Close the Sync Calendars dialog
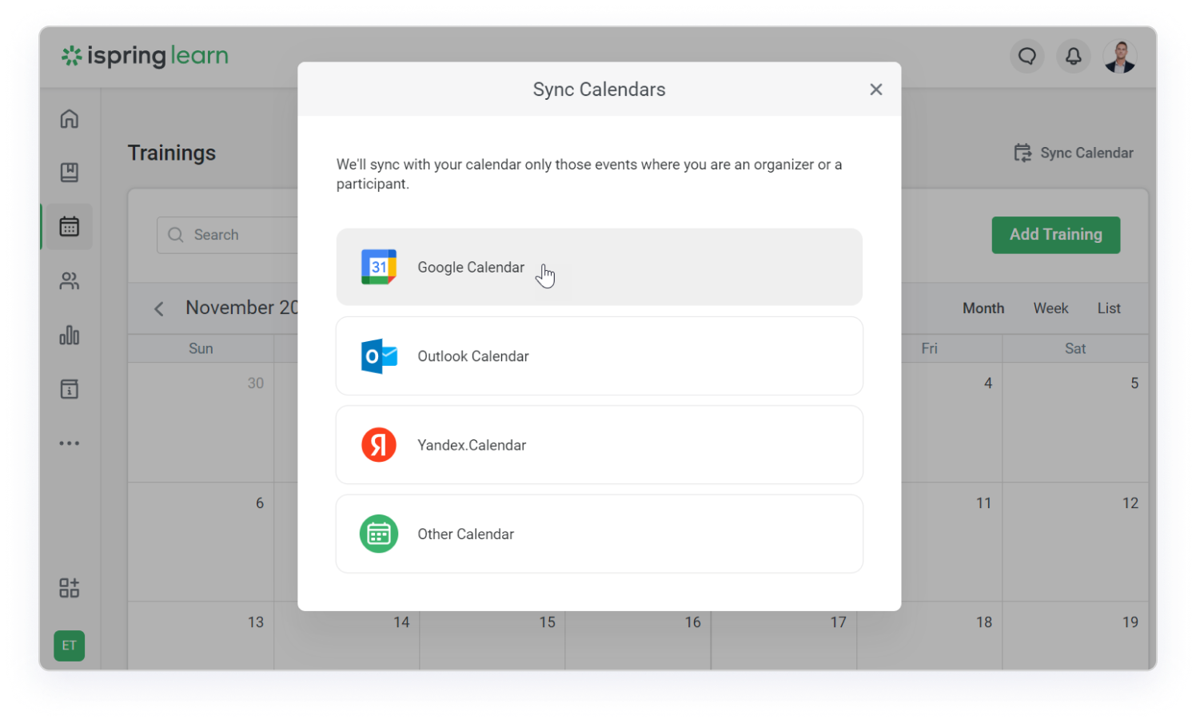Viewport: 1196px width, 723px height. coord(876,89)
